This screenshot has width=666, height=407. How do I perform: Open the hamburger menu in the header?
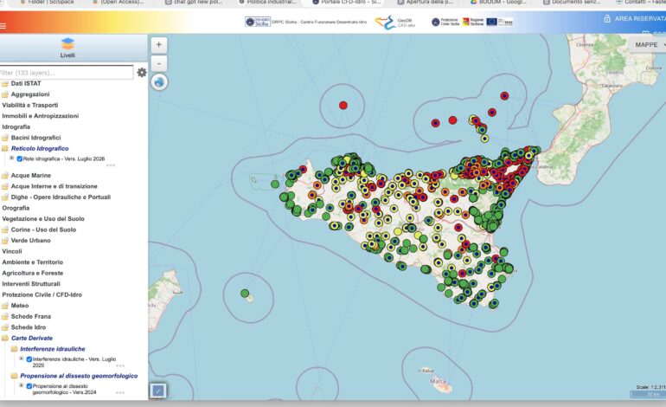(x=3, y=26)
